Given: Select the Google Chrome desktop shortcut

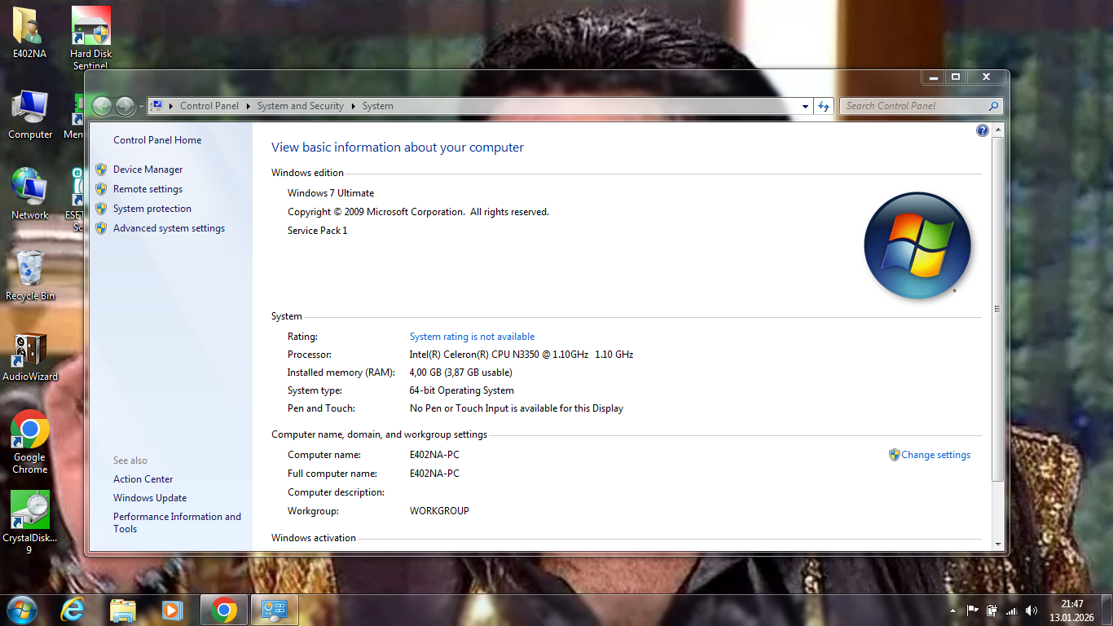Looking at the screenshot, I should (x=30, y=442).
